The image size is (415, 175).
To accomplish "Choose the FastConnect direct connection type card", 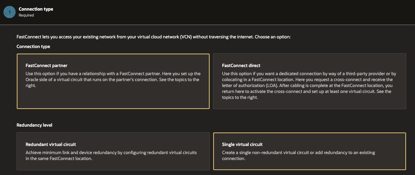I will point(309,81).
